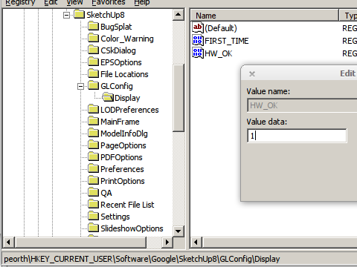Select the Preferences tree label
Screen dimensions: 357x267
coord(122,169)
